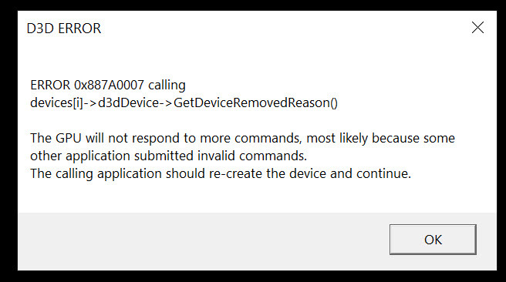Click the devices[i] text in the message
The height and width of the screenshot is (282, 506).
57,102
